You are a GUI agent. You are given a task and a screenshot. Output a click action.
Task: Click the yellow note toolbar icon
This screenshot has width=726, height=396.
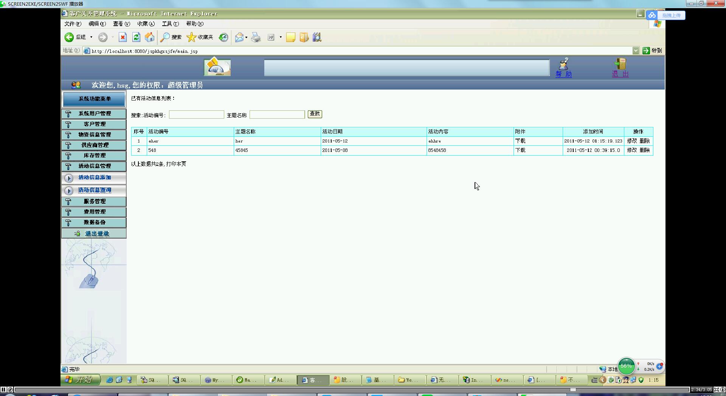tap(290, 37)
